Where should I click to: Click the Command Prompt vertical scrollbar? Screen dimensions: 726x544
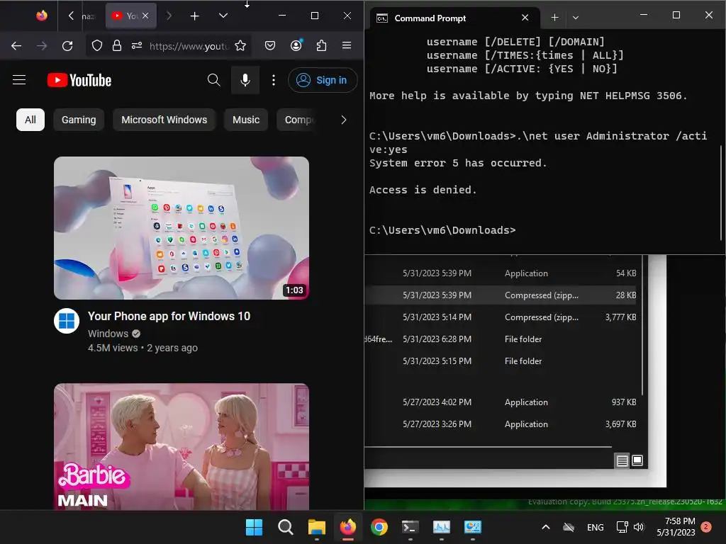pyautogui.click(x=721, y=192)
